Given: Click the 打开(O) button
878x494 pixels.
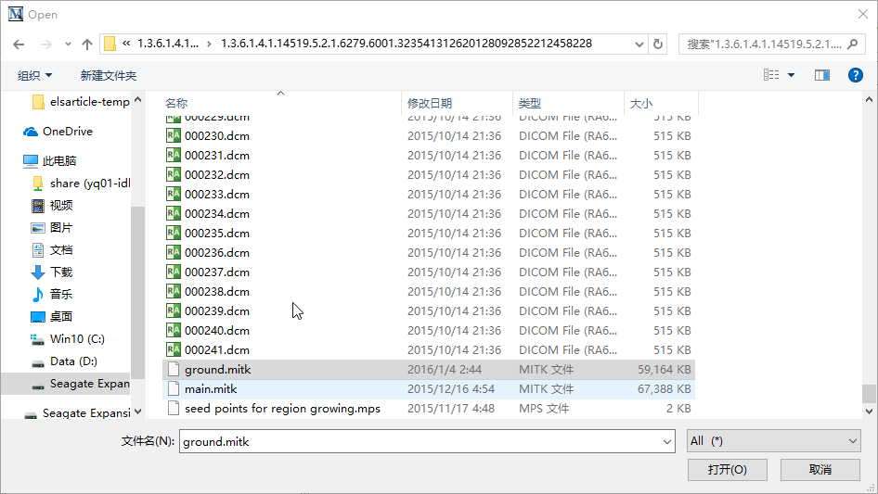Looking at the screenshot, I should pos(727,469).
